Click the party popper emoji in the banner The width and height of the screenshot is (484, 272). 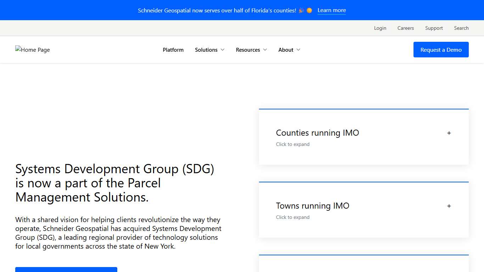(301, 10)
